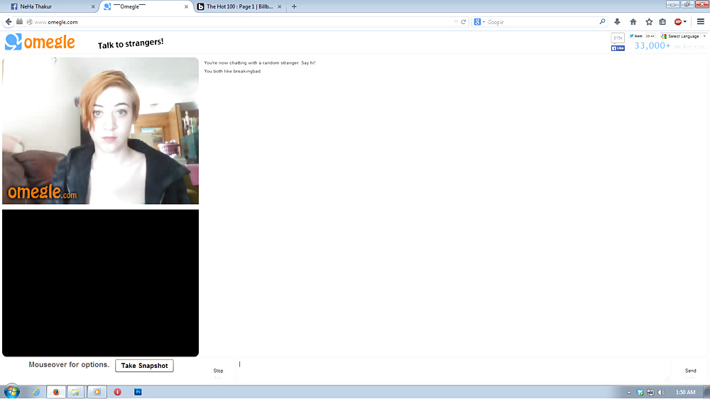Screen dimensions: 710x399
Task: Open the Downloads arrow icon
Action: 617,22
